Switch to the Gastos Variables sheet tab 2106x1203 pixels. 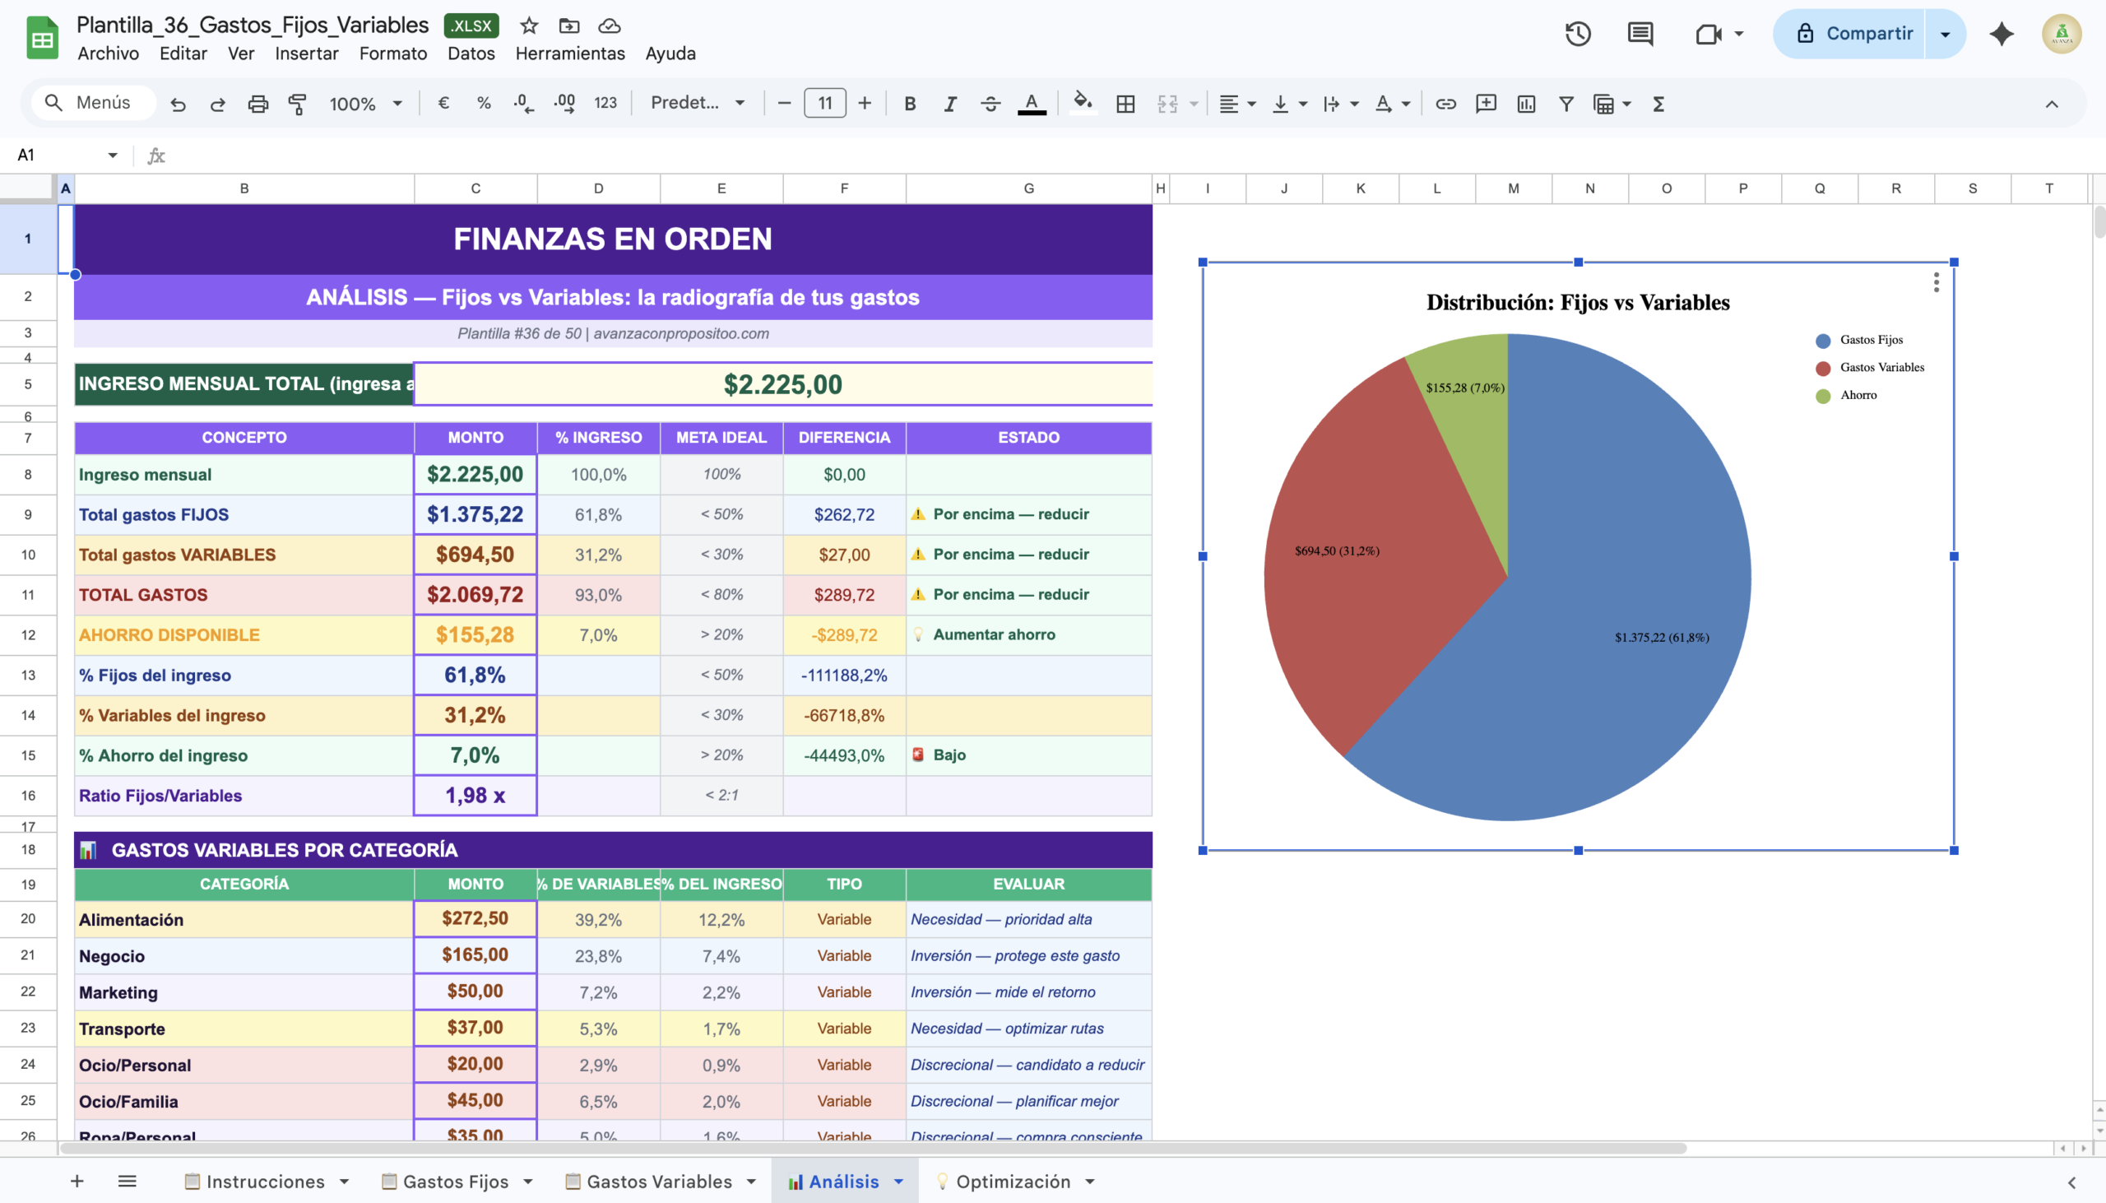click(658, 1182)
